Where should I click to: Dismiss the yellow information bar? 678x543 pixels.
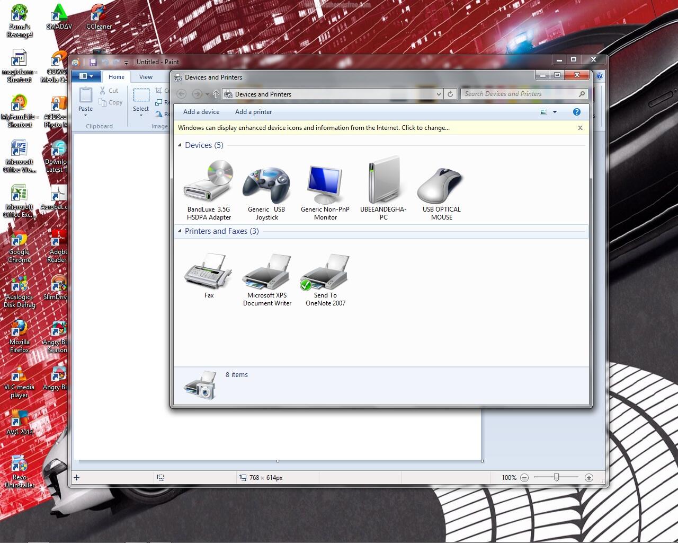coord(580,128)
